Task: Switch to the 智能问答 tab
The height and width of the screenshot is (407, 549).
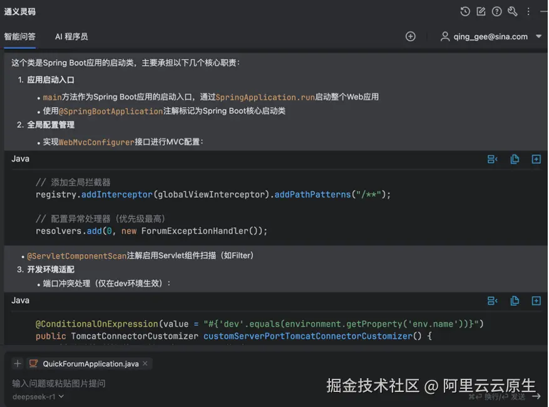Action: (19, 37)
